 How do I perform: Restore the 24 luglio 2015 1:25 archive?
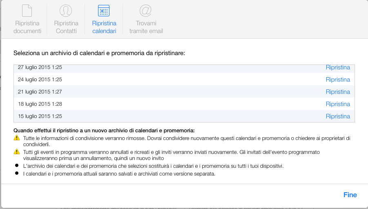(x=338, y=79)
